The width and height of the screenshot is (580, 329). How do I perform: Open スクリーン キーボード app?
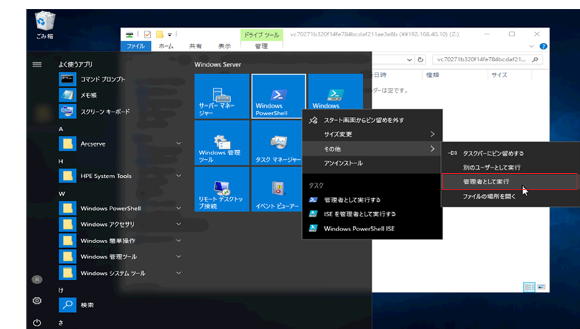(x=94, y=112)
